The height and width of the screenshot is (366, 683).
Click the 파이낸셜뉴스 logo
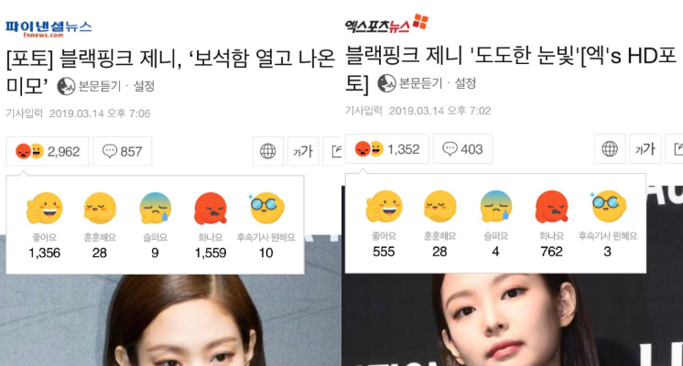point(49,28)
